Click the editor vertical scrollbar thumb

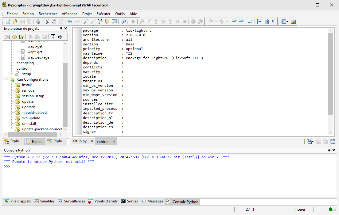[330, 74]
